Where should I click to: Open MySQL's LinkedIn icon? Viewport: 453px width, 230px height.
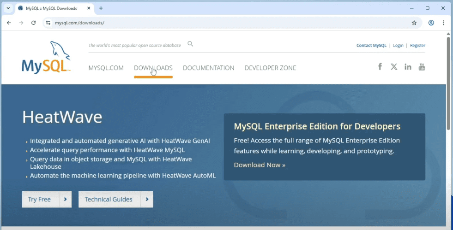(x=408, y=67)
